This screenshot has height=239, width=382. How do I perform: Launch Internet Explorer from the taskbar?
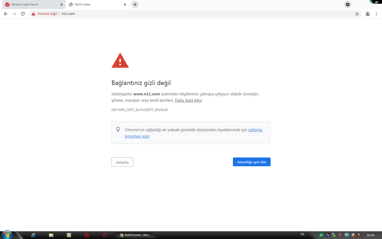(33, 235)
